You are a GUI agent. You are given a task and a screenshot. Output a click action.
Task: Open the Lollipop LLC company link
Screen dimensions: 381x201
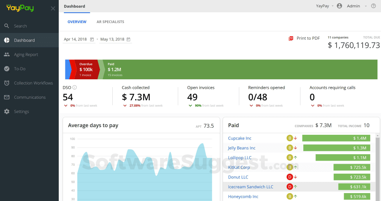tap(239, 158)
